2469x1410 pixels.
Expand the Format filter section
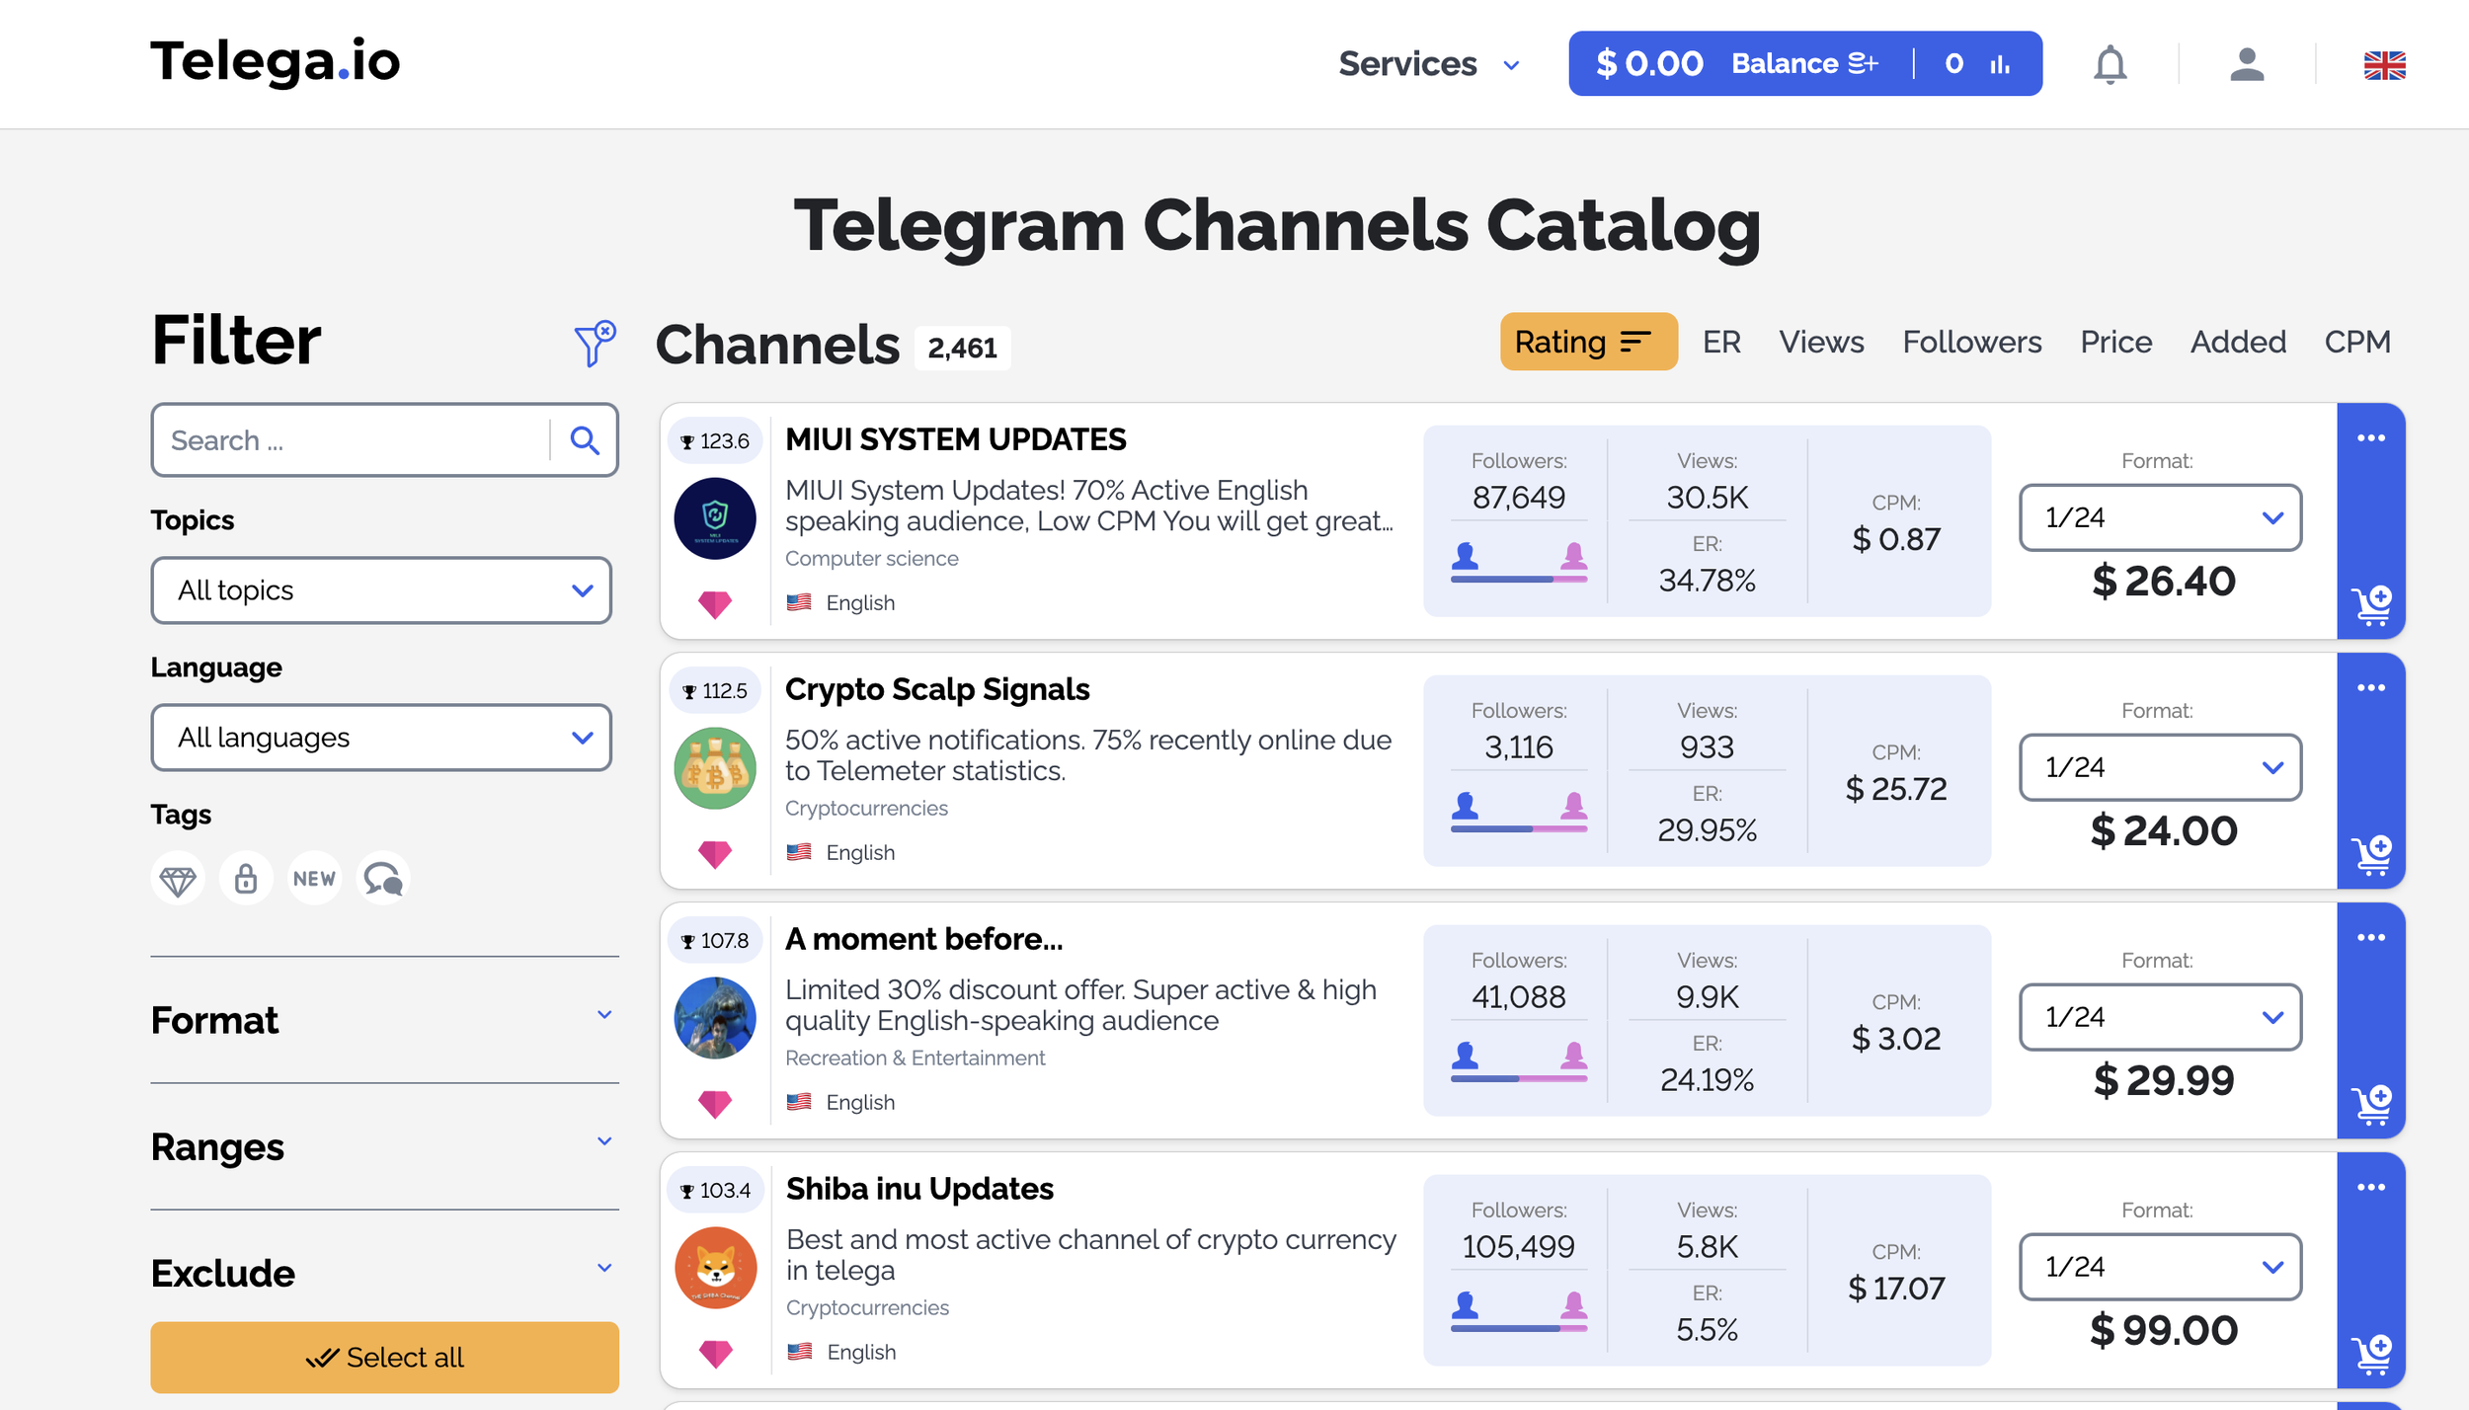pos(381,1019)
